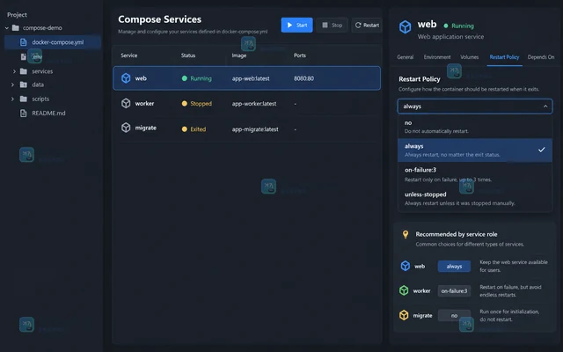Screen dimensions: 563x352
Task: Click the scripts folder icon
Action: click(24, 99)
